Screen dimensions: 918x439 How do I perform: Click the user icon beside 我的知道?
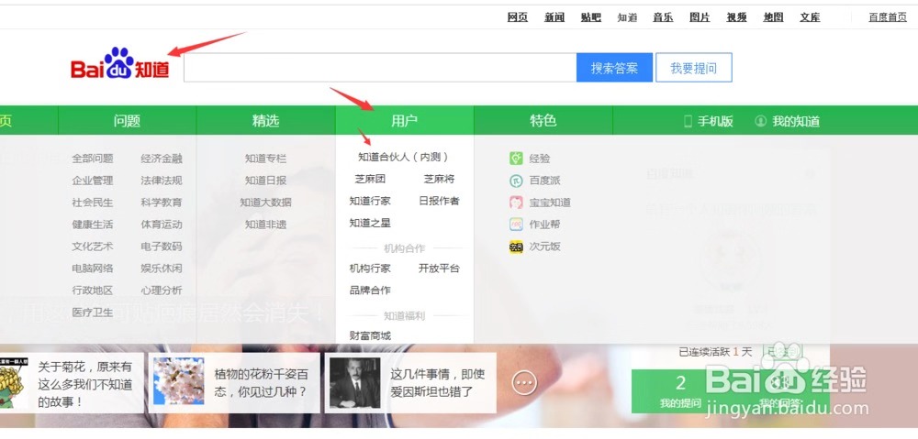pyautogui.click(x=760, y=121)
